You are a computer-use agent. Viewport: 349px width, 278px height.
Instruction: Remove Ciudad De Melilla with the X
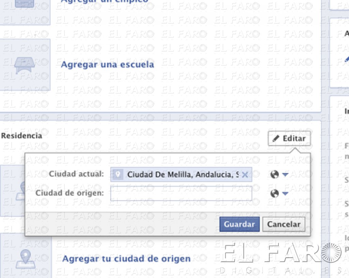(245, 175)
